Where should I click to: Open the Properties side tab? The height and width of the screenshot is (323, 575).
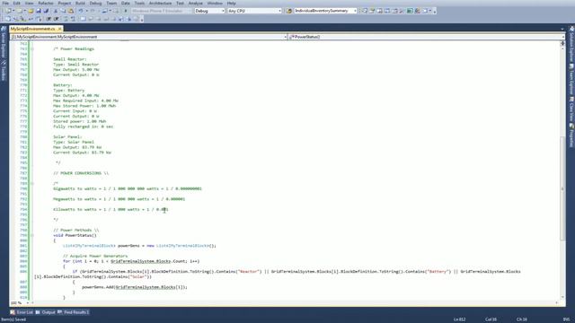(571, 135)
